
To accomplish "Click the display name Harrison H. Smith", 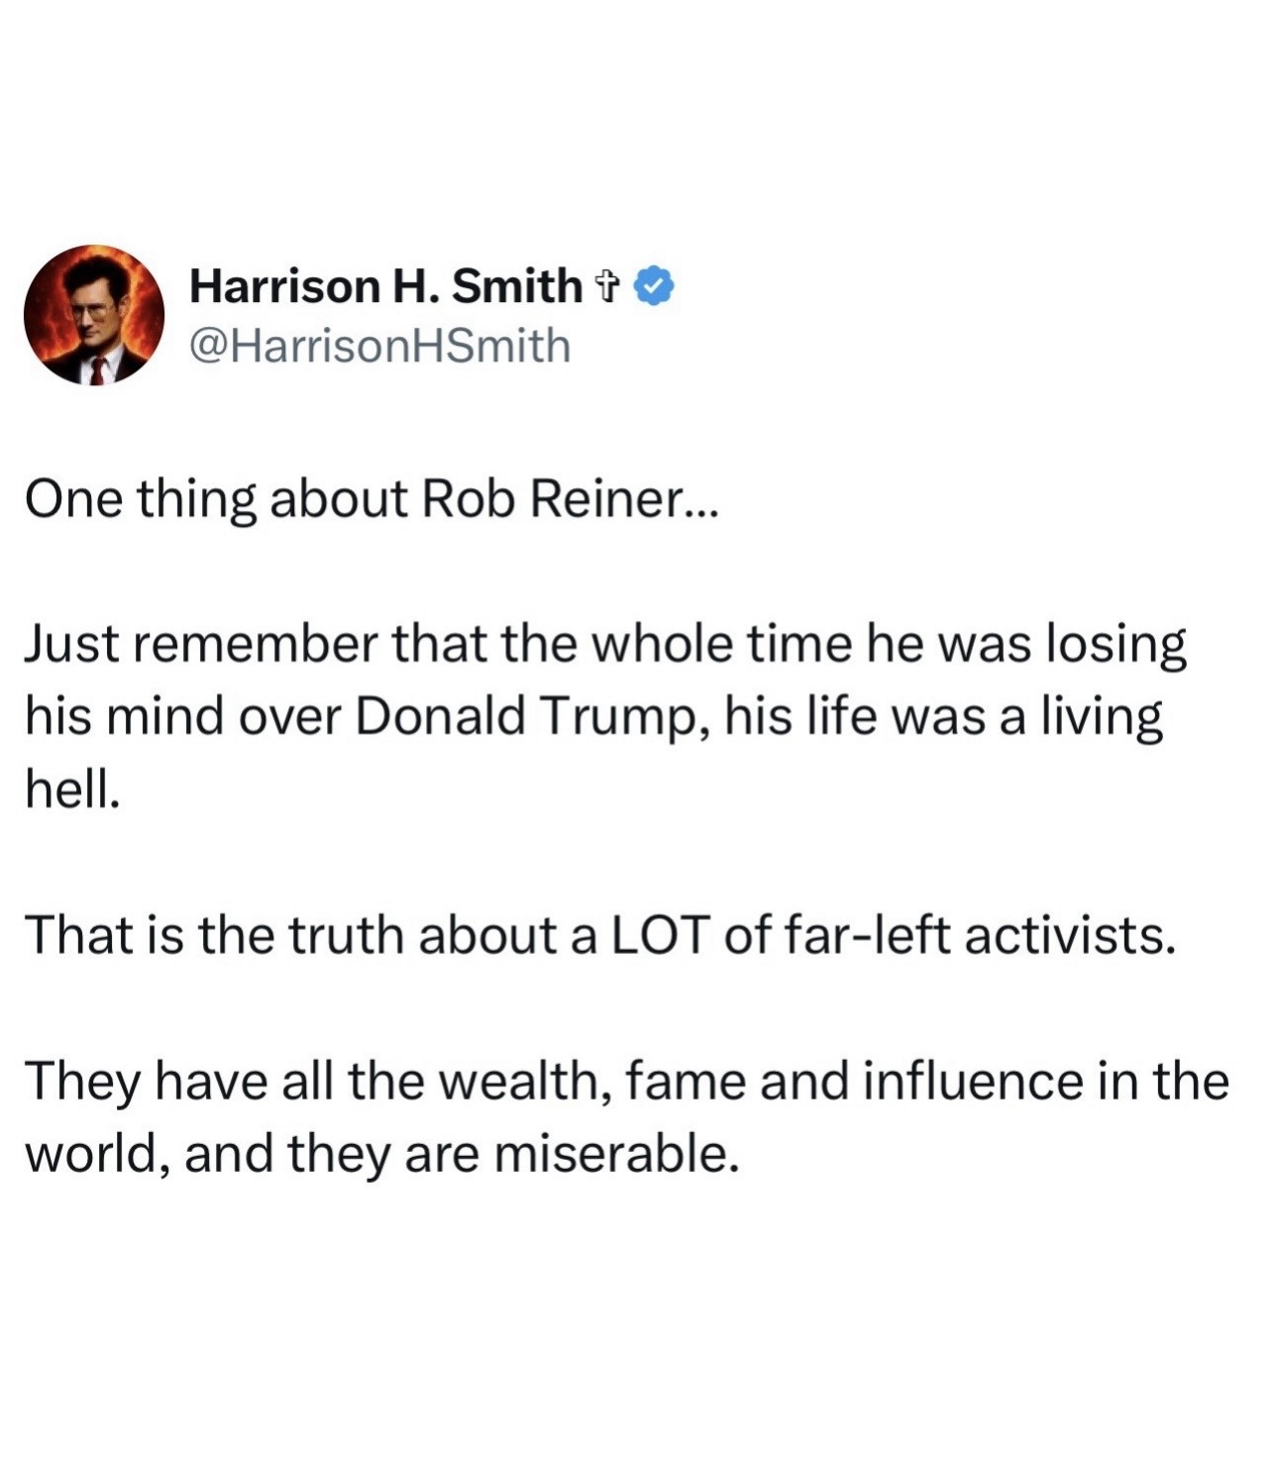I will pos(385,286).
